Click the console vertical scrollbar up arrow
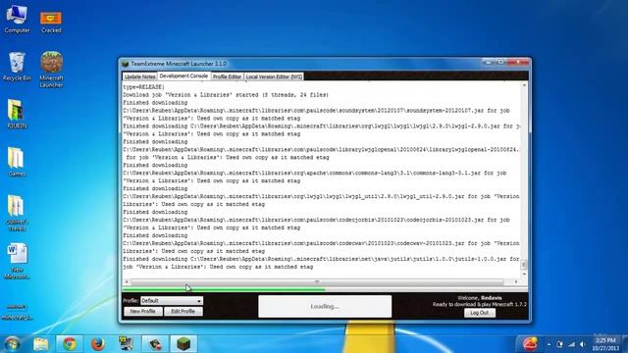628x353 pixels. pos(524,85)
